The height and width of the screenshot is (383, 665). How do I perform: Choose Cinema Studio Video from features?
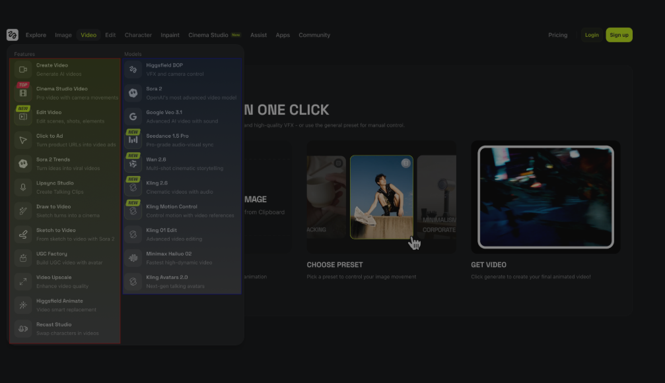pos(62,89)
